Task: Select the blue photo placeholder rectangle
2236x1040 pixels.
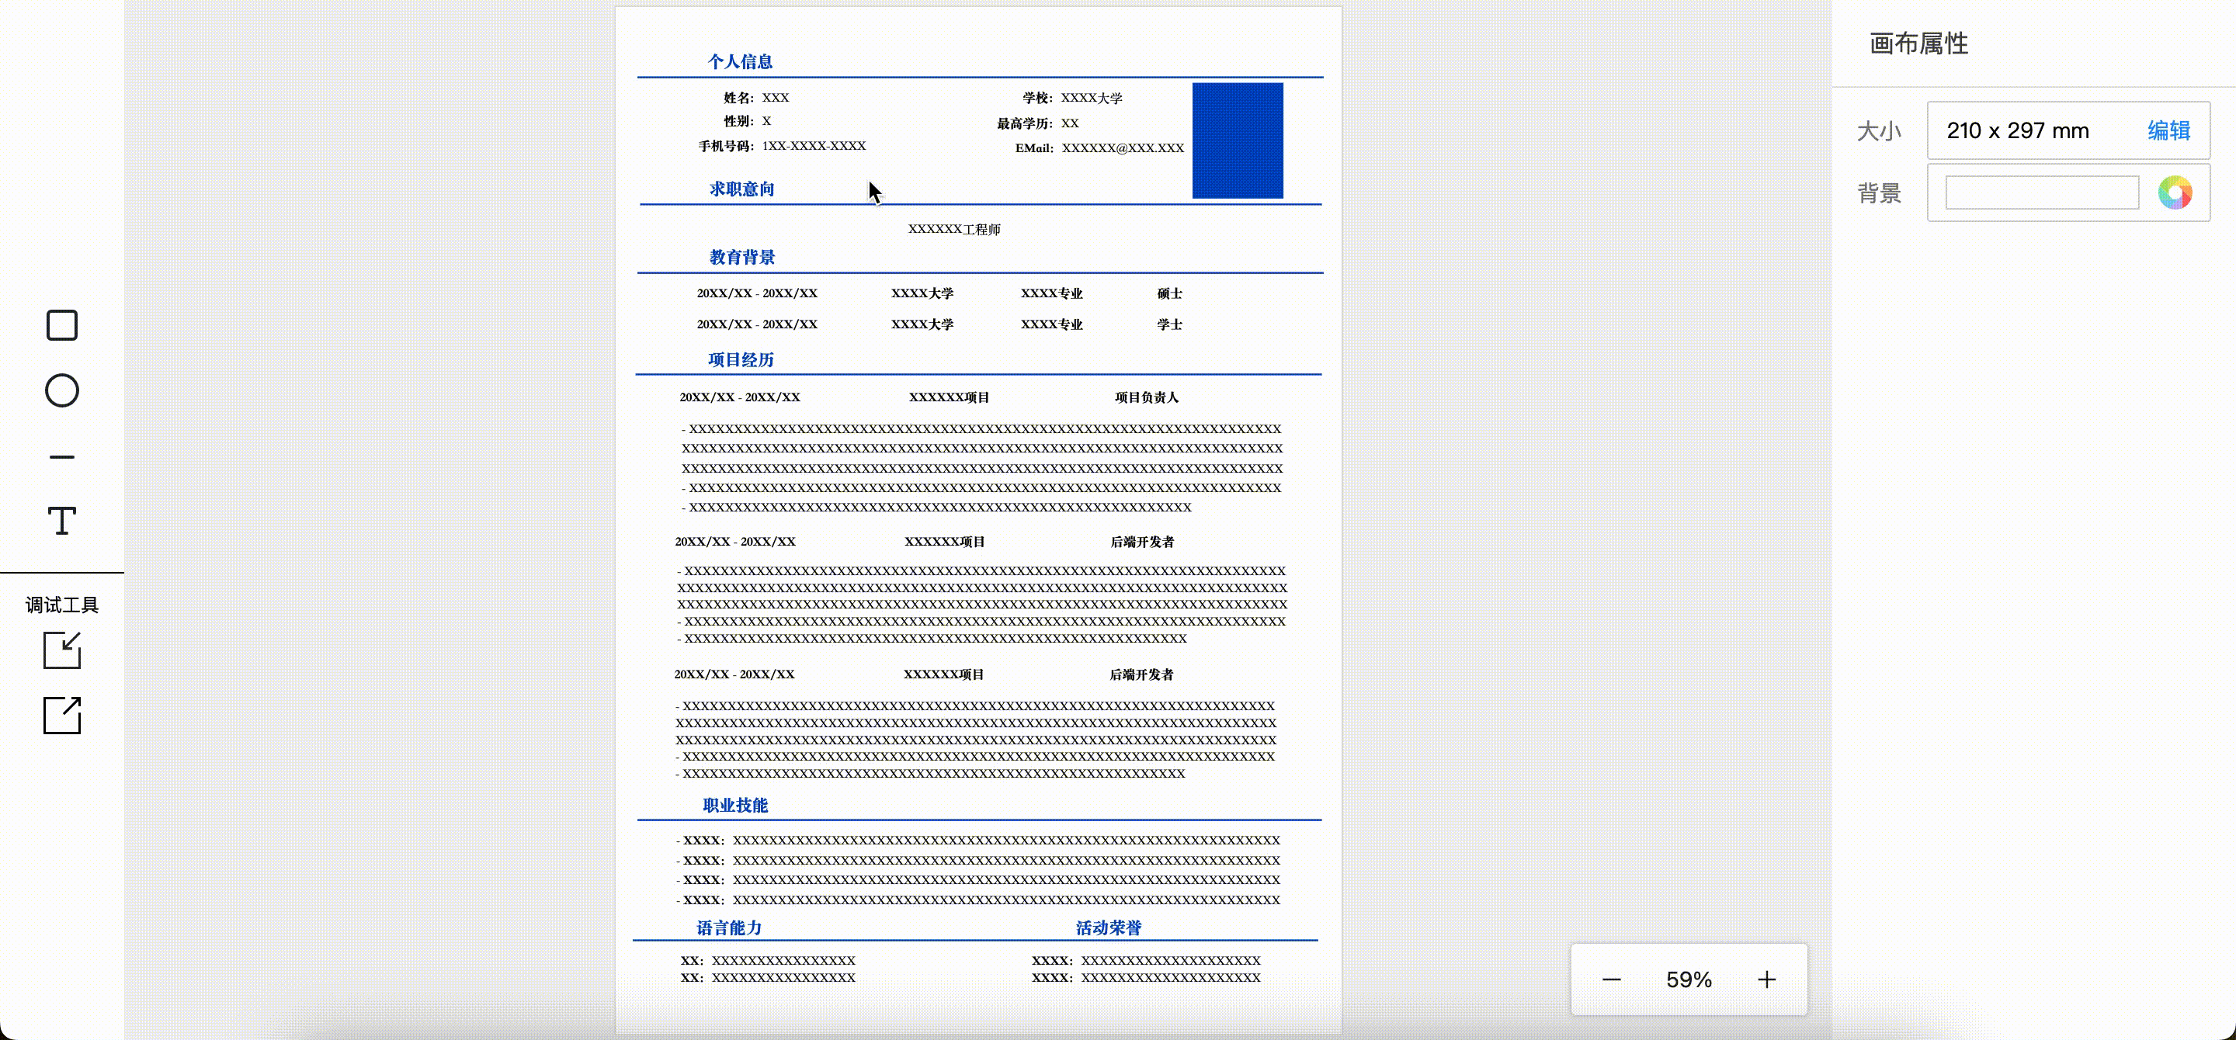Action: pos(1237,140)
